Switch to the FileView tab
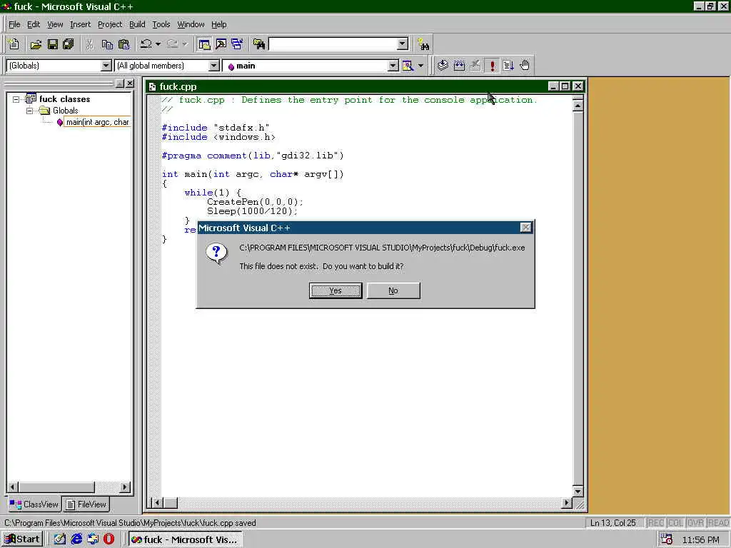731x548 pixels. [86, 504]
